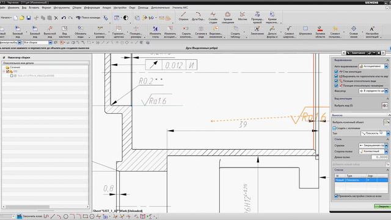Click Выбрать конечный объект icon
Viewport: 391px width, 220px height.
(x=387, y=122)
